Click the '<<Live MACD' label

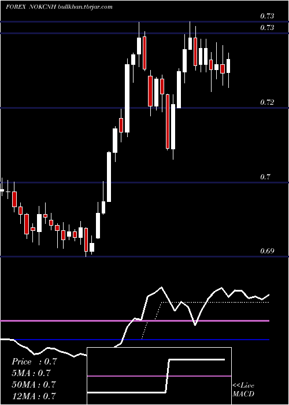click(243, 389)
